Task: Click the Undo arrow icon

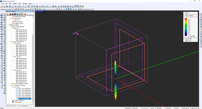Action: pyautogui.click(x=23, y=6)
